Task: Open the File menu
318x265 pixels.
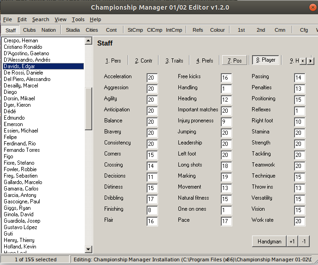Action: [x=7, y=19]
